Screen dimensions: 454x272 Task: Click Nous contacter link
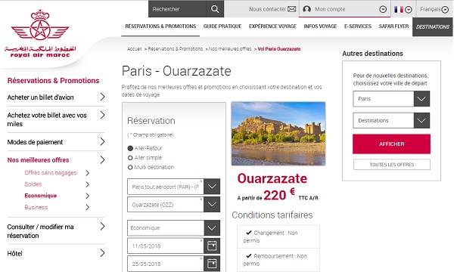point(268,9)
